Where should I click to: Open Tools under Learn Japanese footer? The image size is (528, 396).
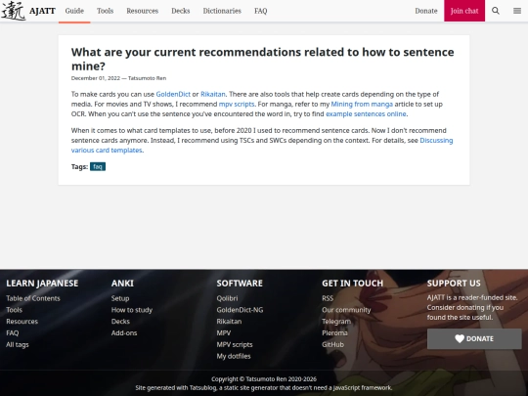tap(14, 310)
